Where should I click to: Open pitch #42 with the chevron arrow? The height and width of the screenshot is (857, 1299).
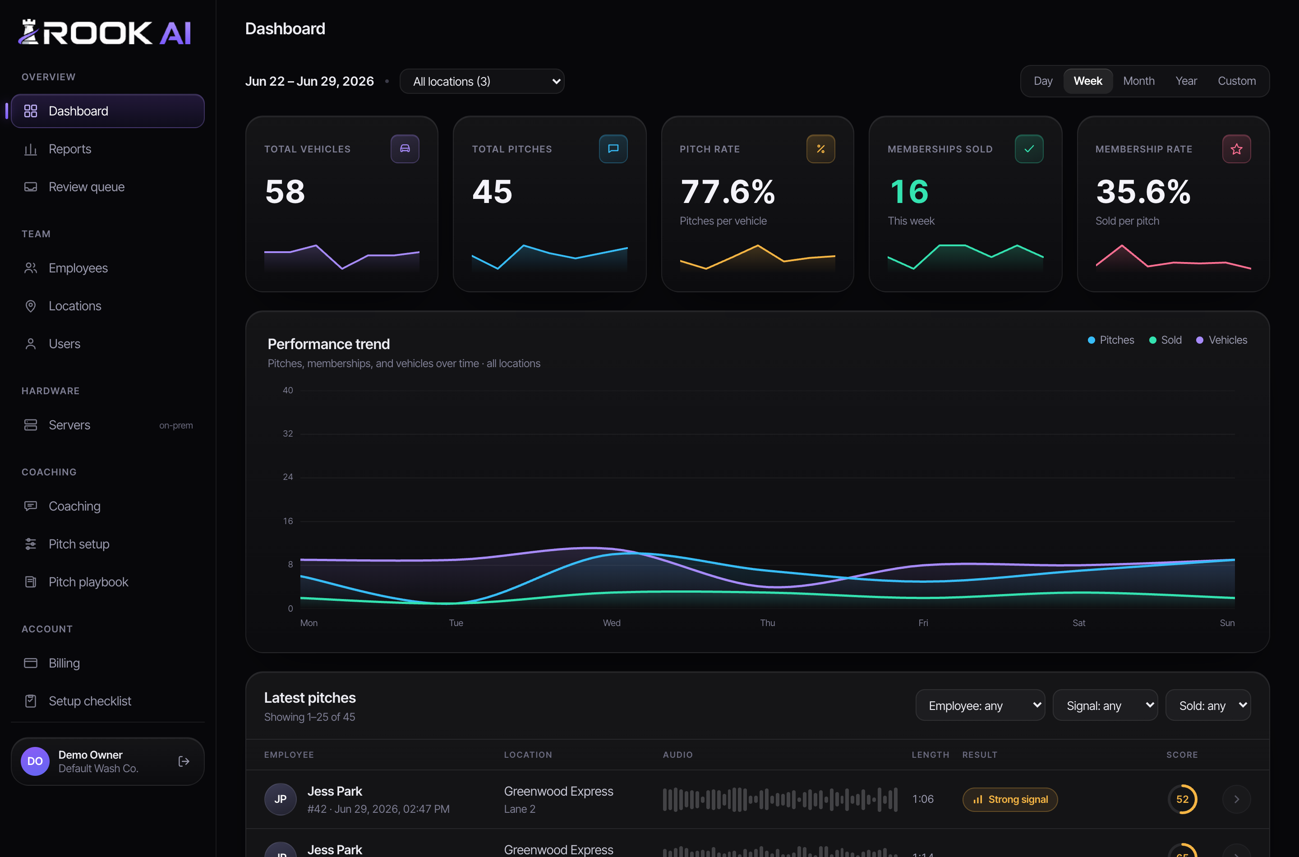tap(1237, 799)
